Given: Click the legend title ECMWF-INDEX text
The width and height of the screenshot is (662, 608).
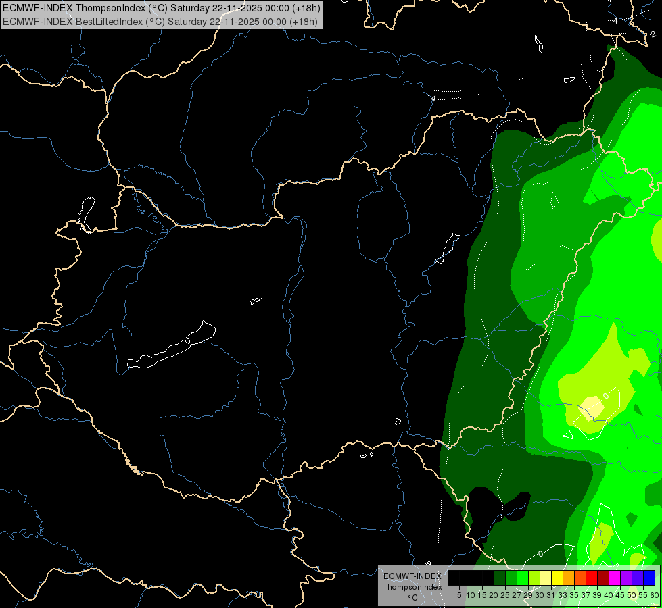Looking at the screenshot, I should [412, 576].
